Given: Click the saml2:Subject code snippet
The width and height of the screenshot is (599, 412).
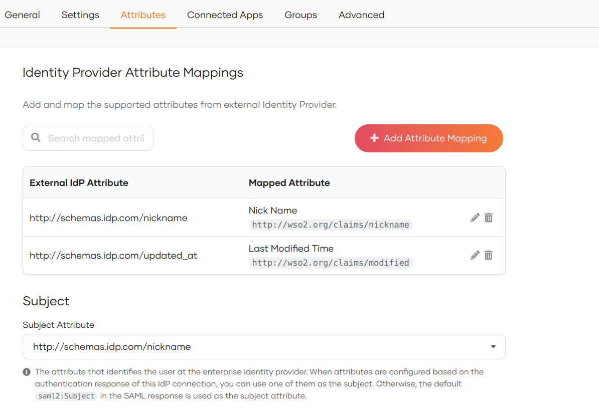Looking at the screenshot, I should coord(66,396).
